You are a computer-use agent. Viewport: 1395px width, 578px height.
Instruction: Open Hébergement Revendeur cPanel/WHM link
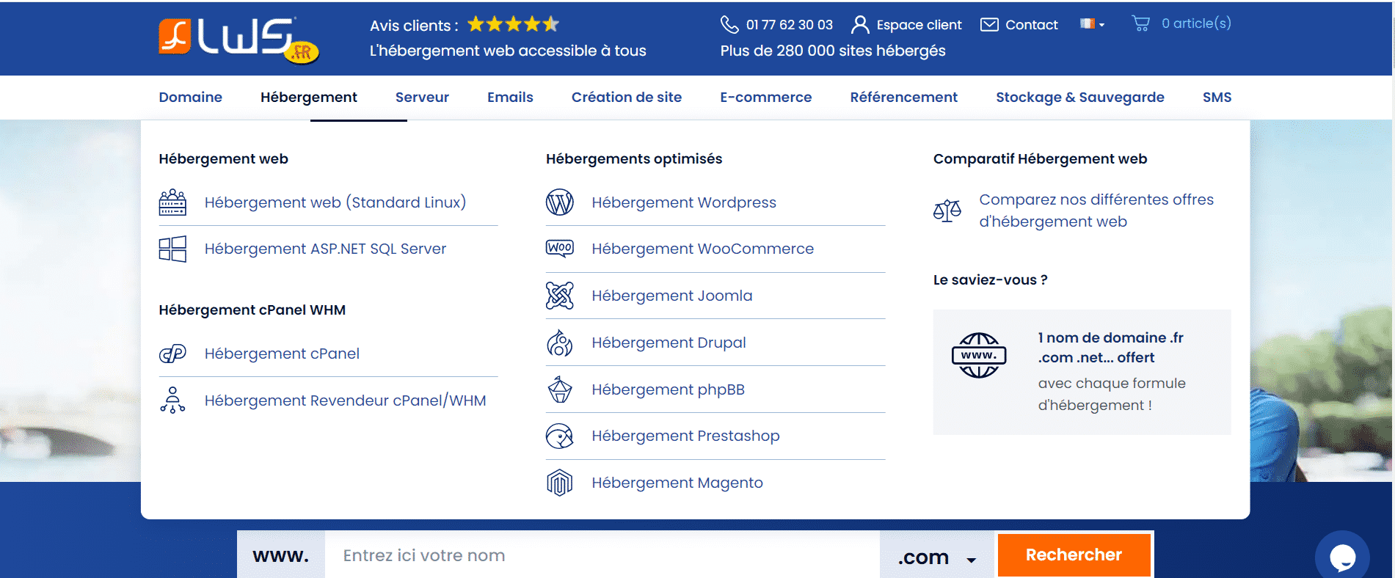point(345,400)
